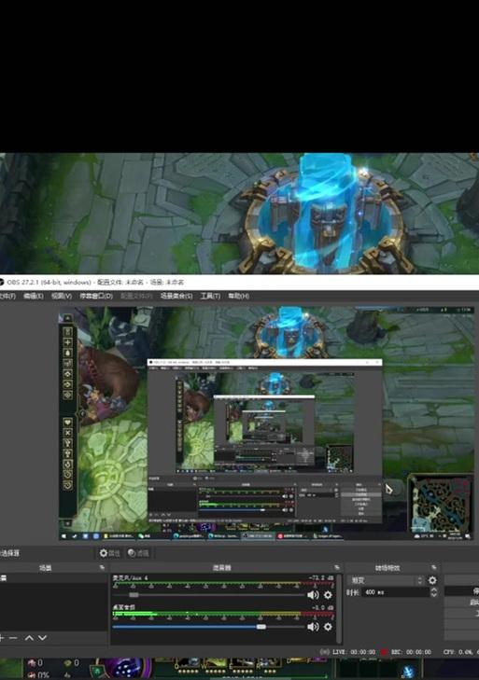Click the 400 ms duration field

[396, 592]
